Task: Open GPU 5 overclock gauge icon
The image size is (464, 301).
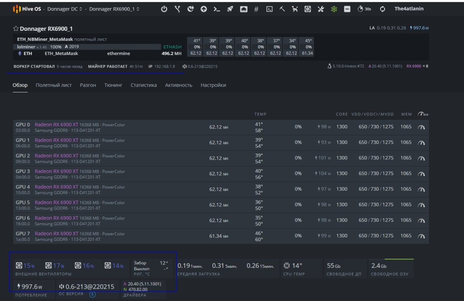Action: 421,205
